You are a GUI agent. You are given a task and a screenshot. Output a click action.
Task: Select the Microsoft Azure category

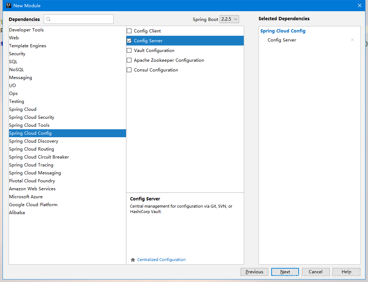tap(68, 196)
